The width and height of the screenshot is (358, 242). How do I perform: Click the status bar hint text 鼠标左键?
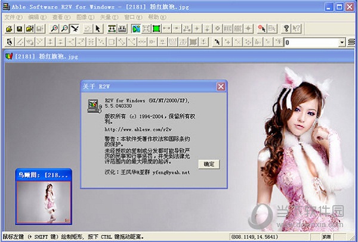pyautogui.click(x=73, y=237)
